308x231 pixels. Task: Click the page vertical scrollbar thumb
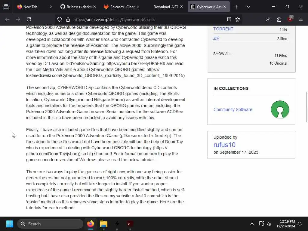(x=306, y=107)
